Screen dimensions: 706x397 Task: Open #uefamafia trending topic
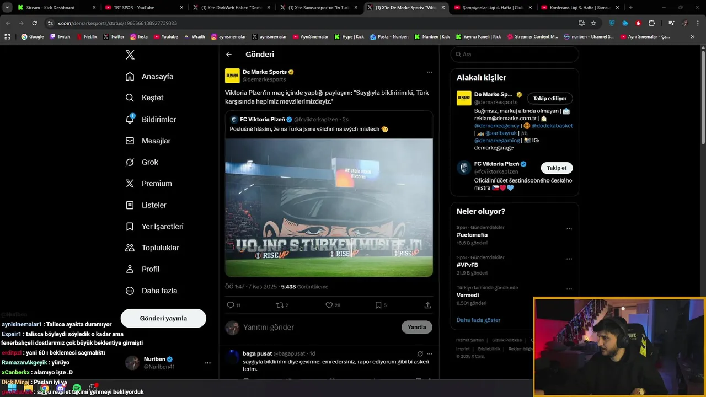pos(472,235)
